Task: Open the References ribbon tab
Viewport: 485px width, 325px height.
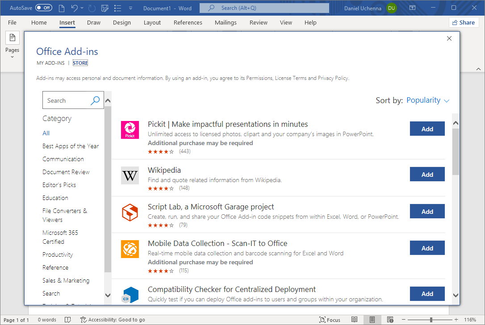Action: point(188,23)
